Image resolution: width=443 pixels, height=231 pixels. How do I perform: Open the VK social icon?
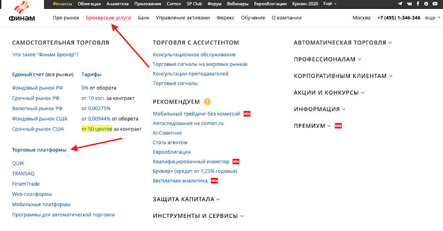pos(409,4)
